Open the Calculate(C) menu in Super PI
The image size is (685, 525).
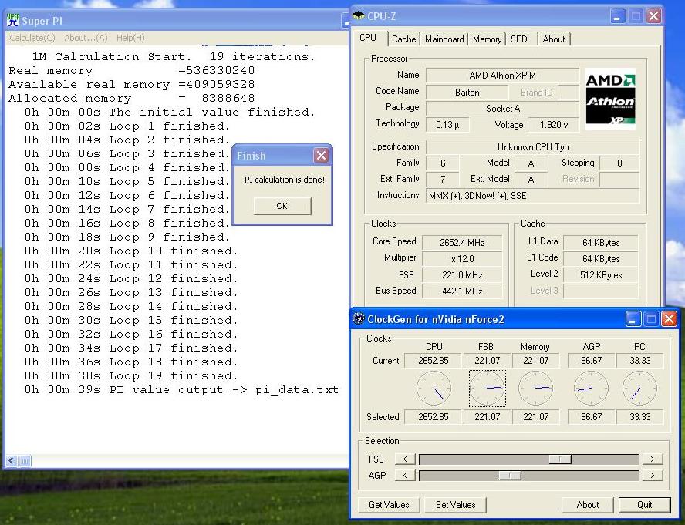tap(32, 38)
